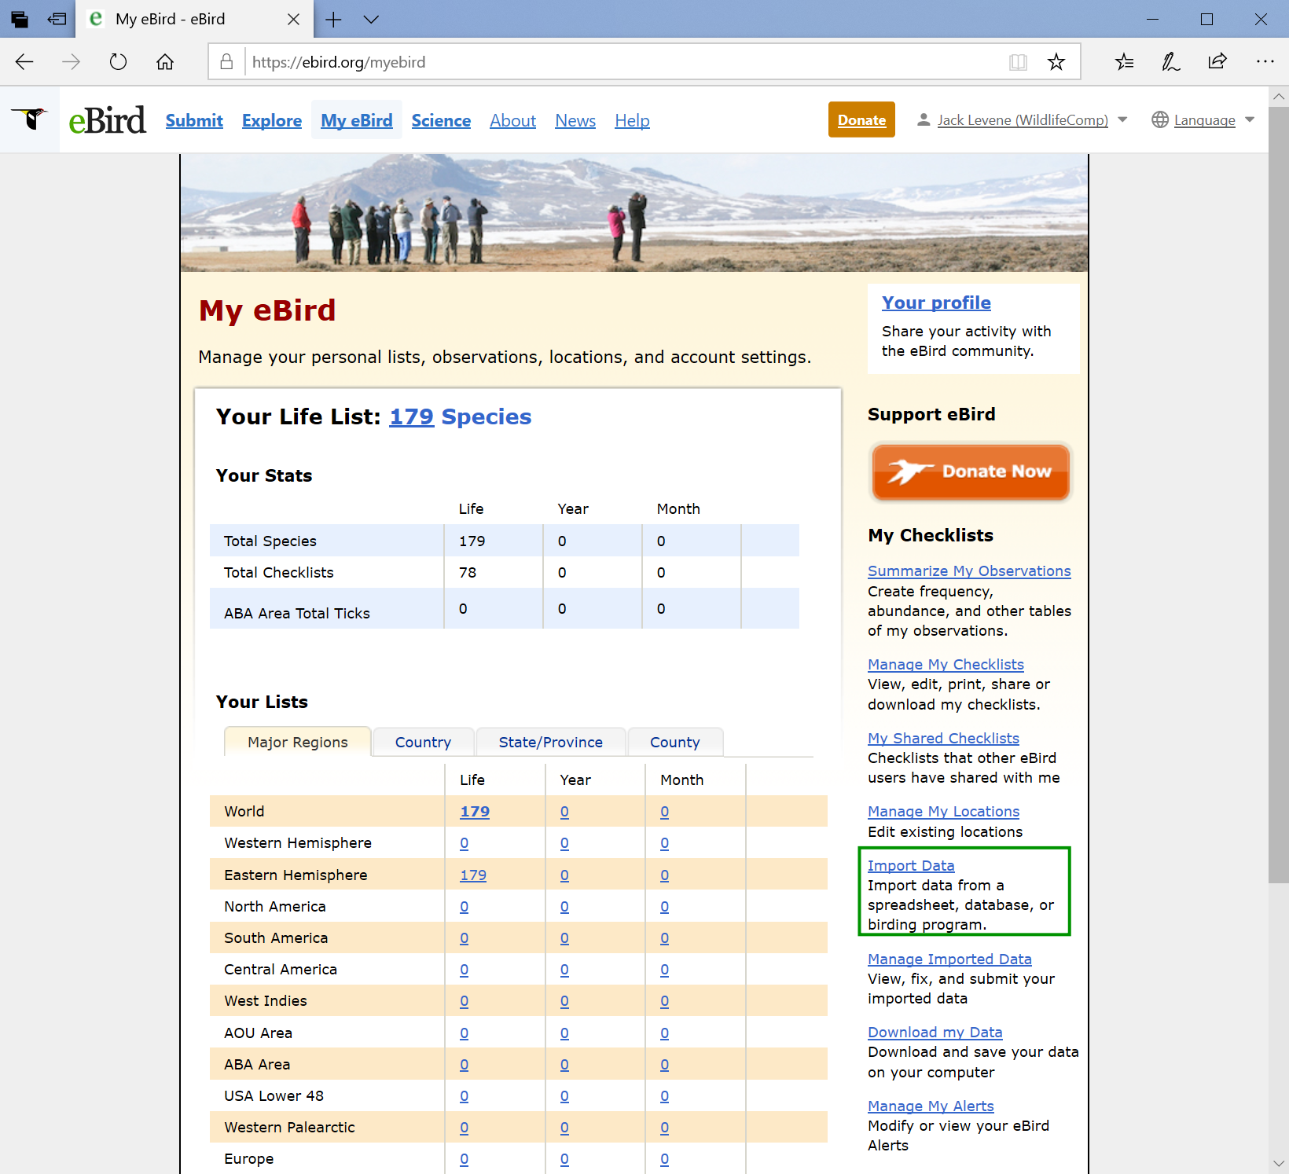Expand the Jack Levene account dropdown arrow

[x=1122, y=120]
